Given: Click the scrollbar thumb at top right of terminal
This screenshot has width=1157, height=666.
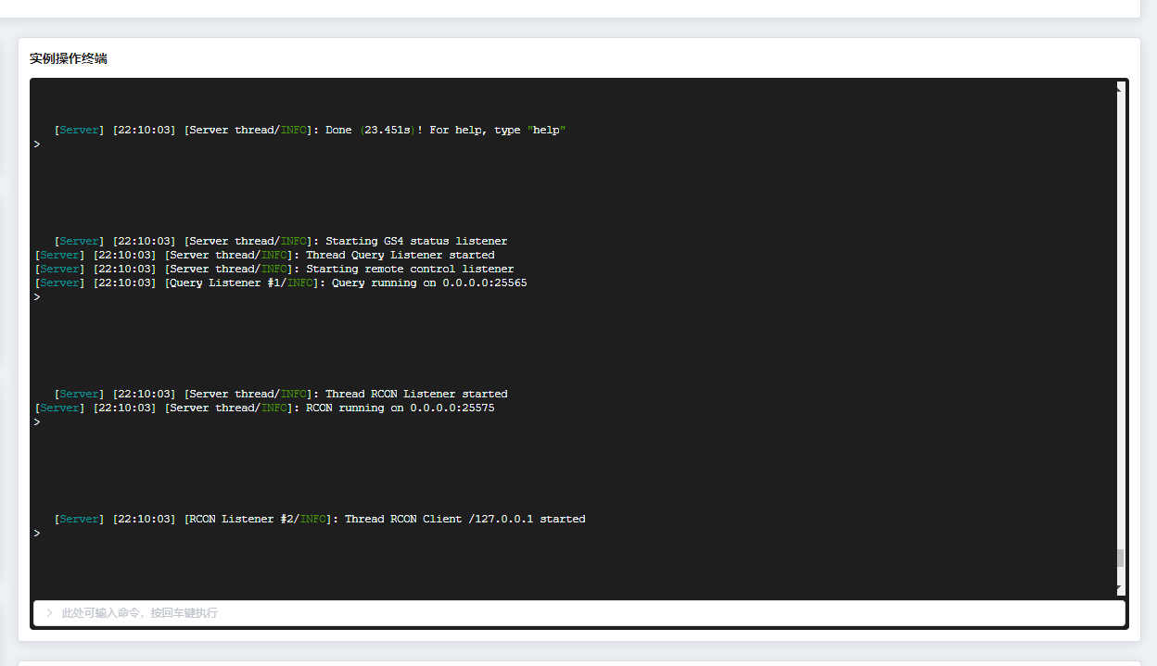Looking at the screenshot, I should 1120,88.
